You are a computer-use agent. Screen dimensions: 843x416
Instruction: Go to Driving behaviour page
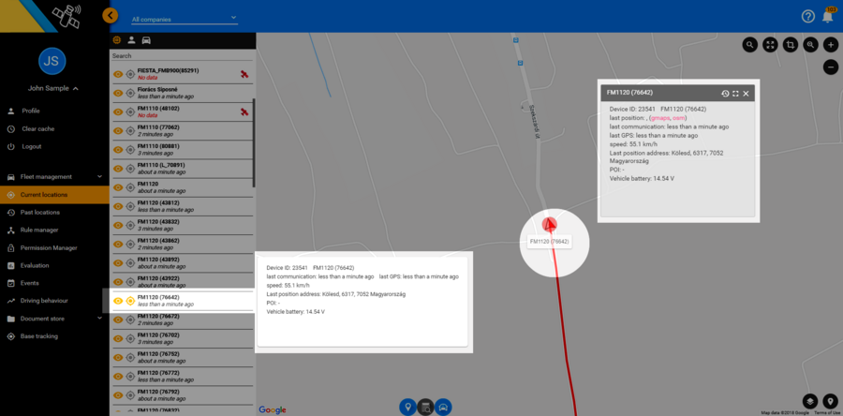click(44, 301)
